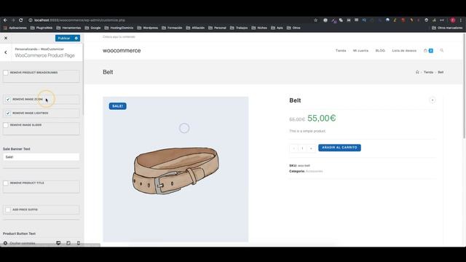Close the WordPress customizer panel

coord(6,38)
